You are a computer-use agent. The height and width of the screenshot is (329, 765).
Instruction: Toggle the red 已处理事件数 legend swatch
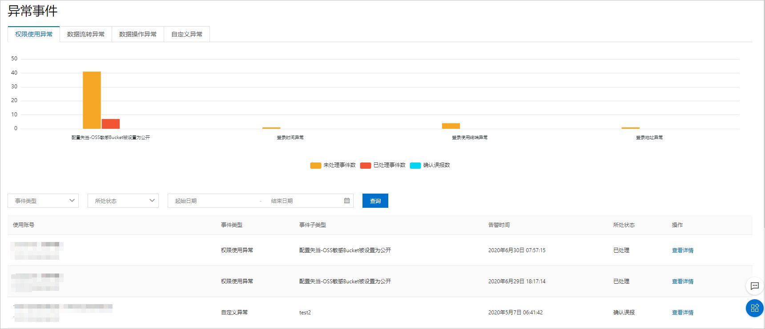(x=366, y=166)
